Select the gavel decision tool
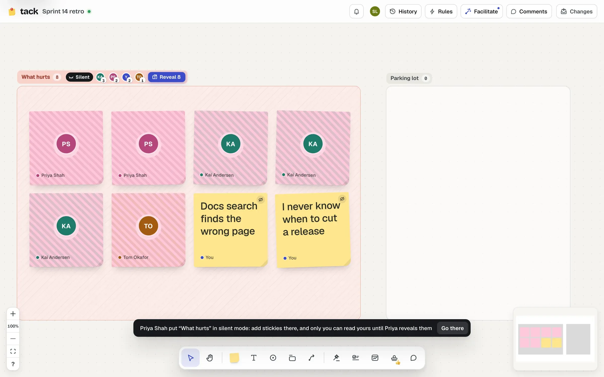This screenshot has height=377, width=604. pyautogui.click(x=336, y=358)
